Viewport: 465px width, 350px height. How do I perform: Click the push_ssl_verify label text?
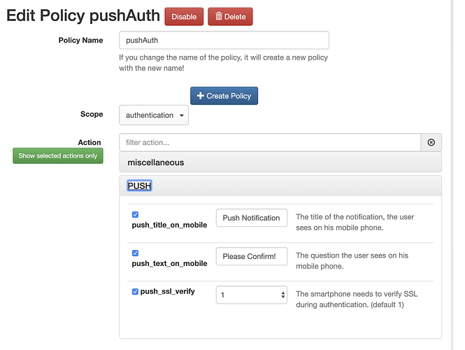168,291
